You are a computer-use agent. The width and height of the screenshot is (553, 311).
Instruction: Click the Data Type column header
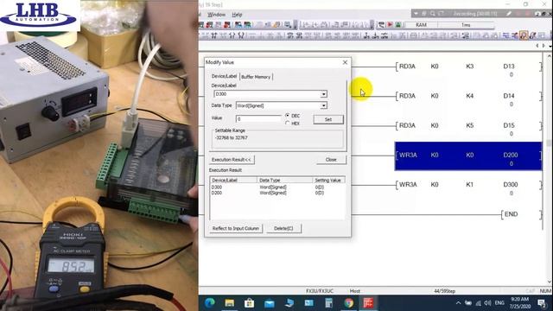click(x=284, y=181)
